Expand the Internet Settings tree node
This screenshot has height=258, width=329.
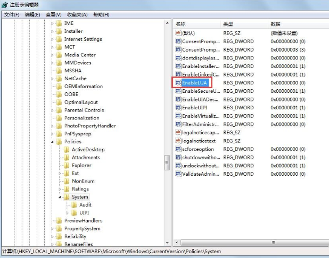(53, 39)
